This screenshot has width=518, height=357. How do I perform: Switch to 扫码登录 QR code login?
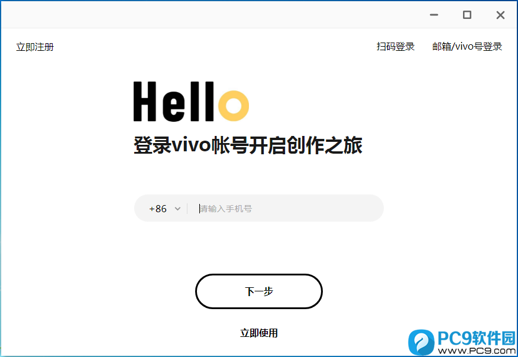396,47
